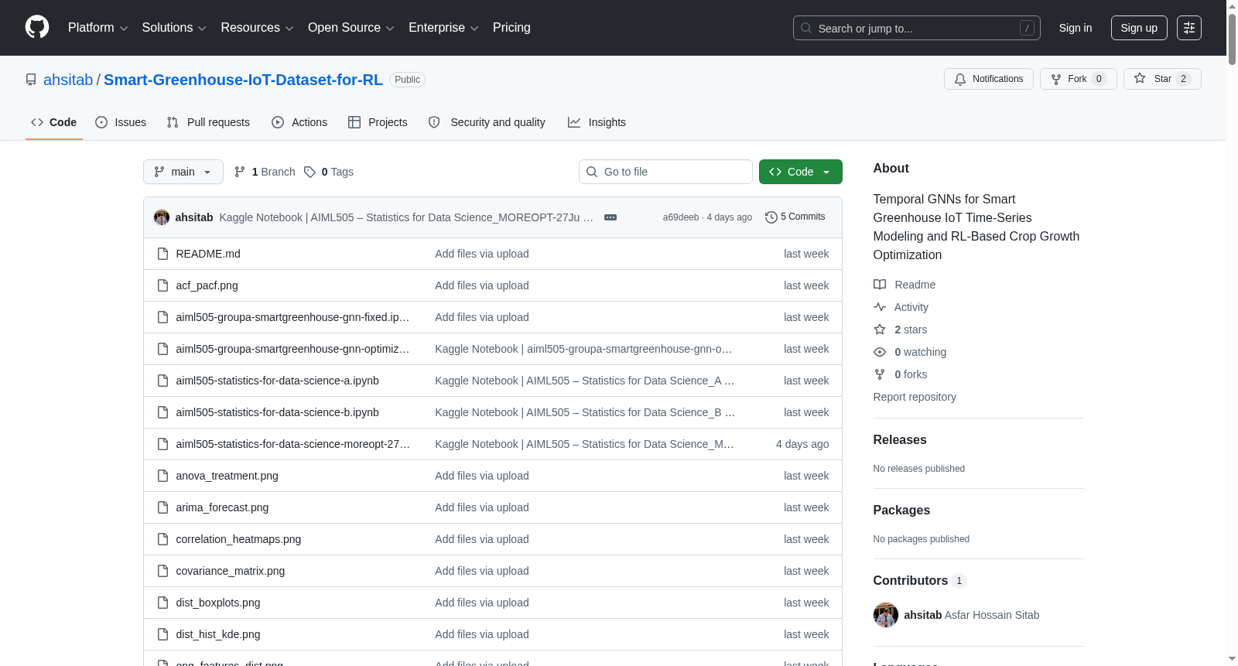1238x666 pixels.
Task: Fork this repository
Action: click(x=1078, y=79)
